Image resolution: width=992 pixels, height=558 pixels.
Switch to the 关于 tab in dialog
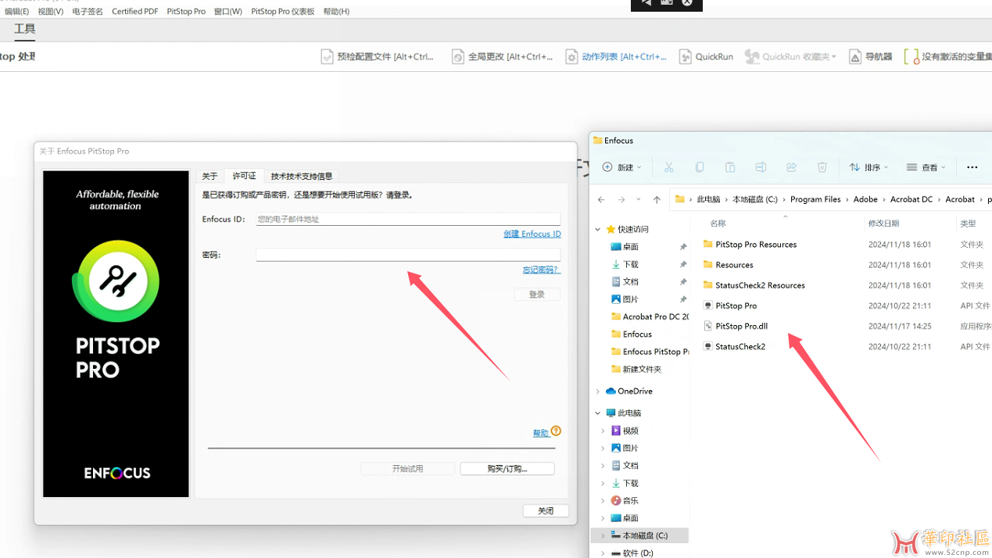coord(210,176)
